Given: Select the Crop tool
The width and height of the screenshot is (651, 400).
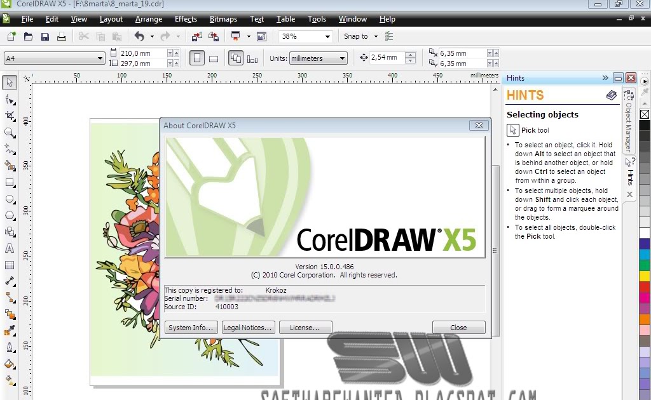Looking at the screenshot, I should click(10, 116).
